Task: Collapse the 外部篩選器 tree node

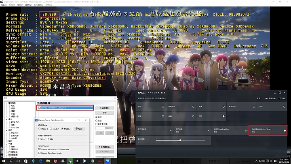Action: pos(7,155)
